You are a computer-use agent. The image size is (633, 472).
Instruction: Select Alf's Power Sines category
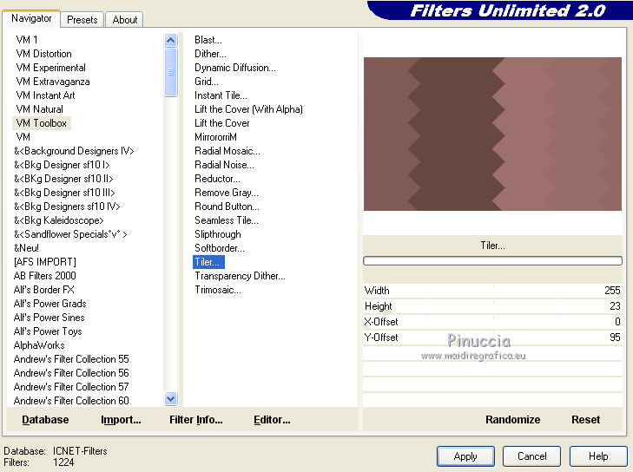point(49,318)
